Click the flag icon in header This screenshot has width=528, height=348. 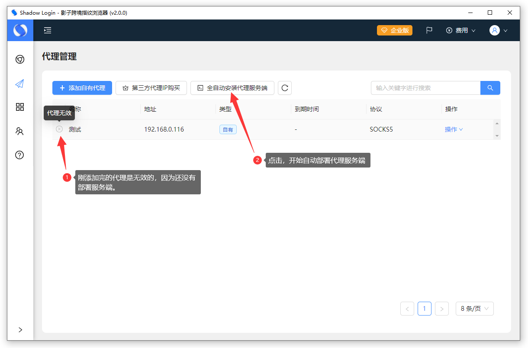click(429, 30)
